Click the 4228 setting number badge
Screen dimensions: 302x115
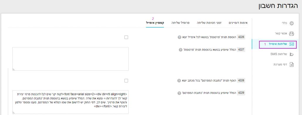pyautogui.click(x=241, y=80)
